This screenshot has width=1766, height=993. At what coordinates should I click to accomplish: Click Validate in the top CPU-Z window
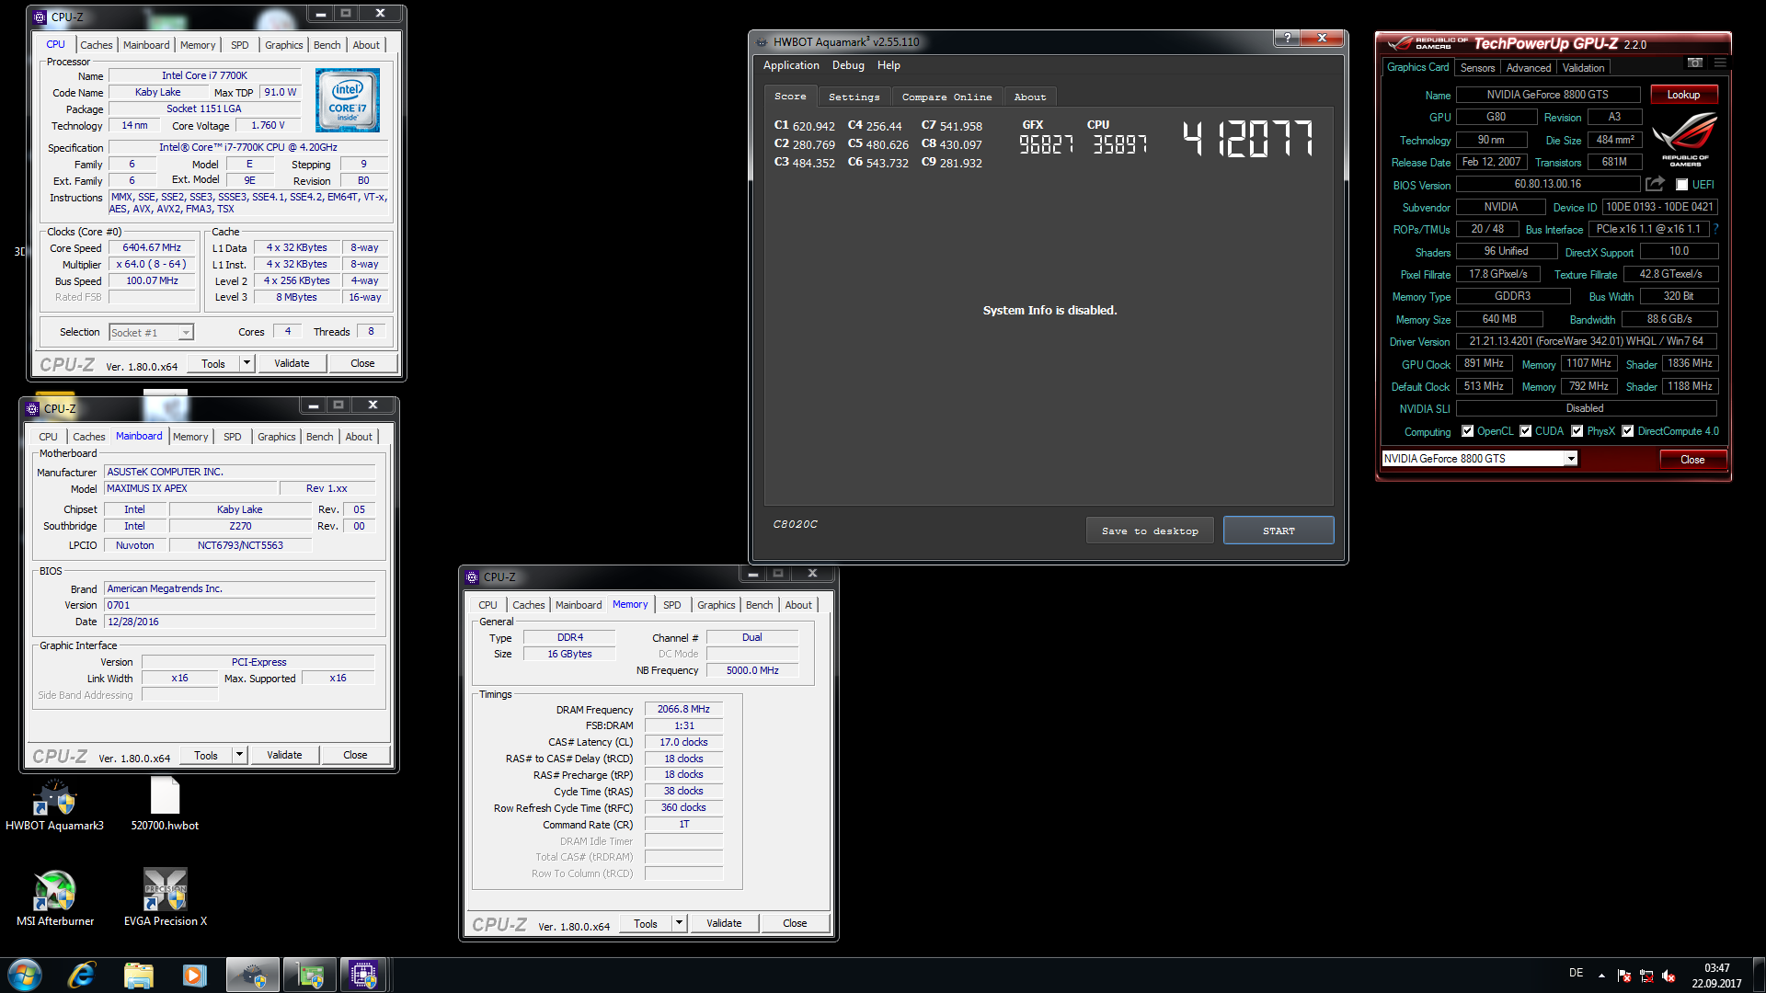[292, 363]
